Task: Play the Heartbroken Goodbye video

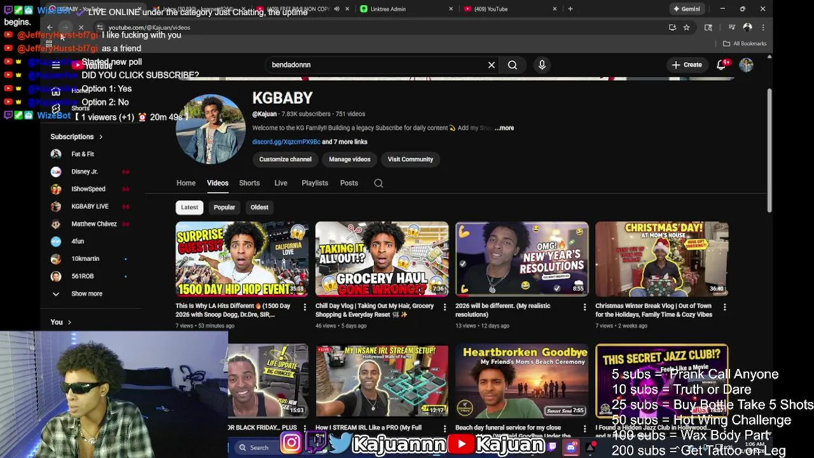Action: point(522,381)
